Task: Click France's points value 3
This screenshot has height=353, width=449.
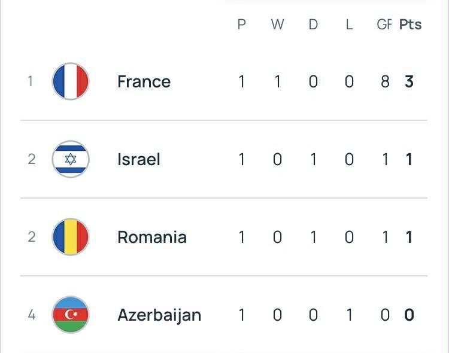Action: 409,81
